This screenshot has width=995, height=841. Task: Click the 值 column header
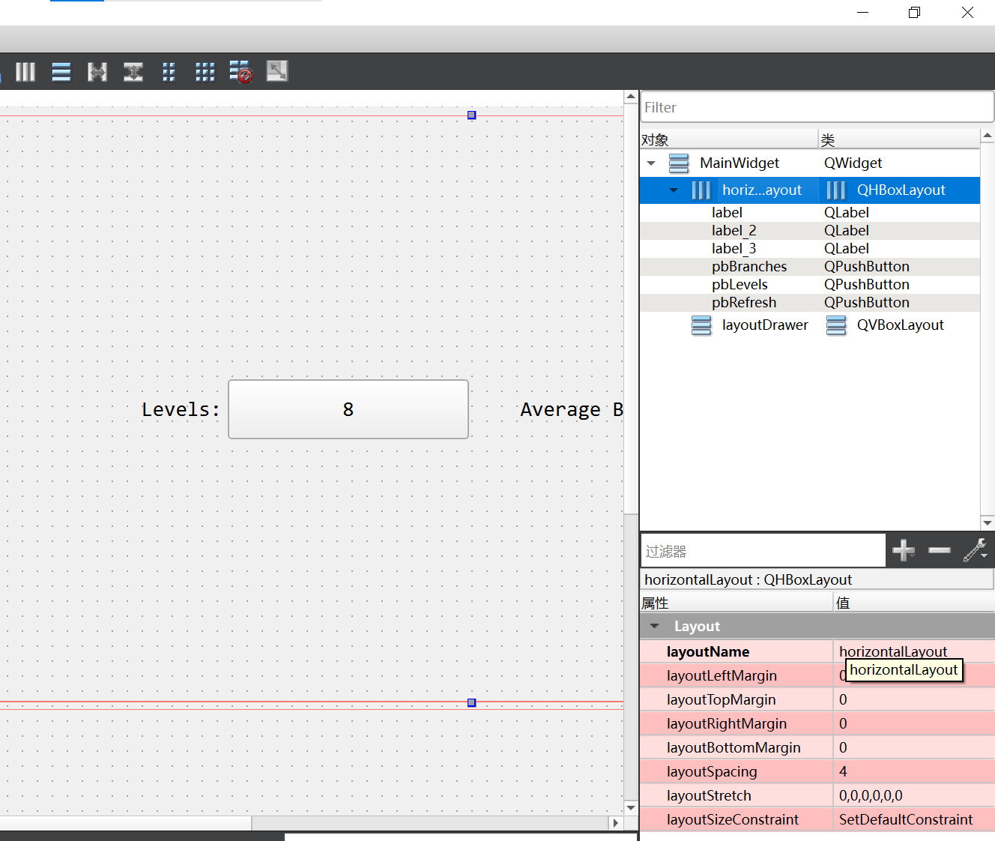(914, 603)
